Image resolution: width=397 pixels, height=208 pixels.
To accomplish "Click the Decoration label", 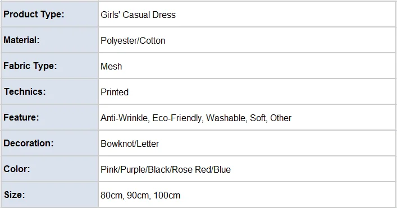I will (x=28, y=143).
